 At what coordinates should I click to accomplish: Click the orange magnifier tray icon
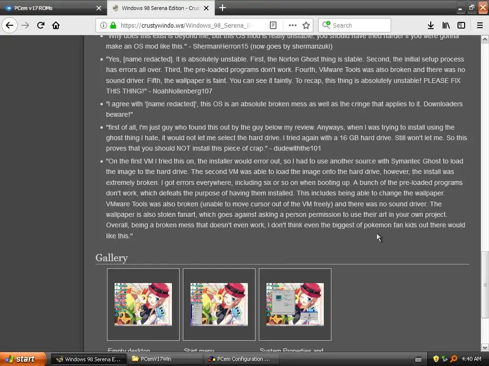pos(454,359)
